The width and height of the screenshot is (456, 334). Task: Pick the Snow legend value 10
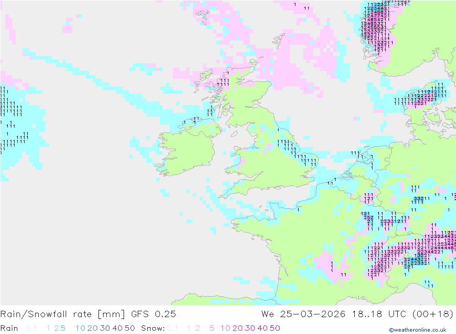tap(225, 328)
